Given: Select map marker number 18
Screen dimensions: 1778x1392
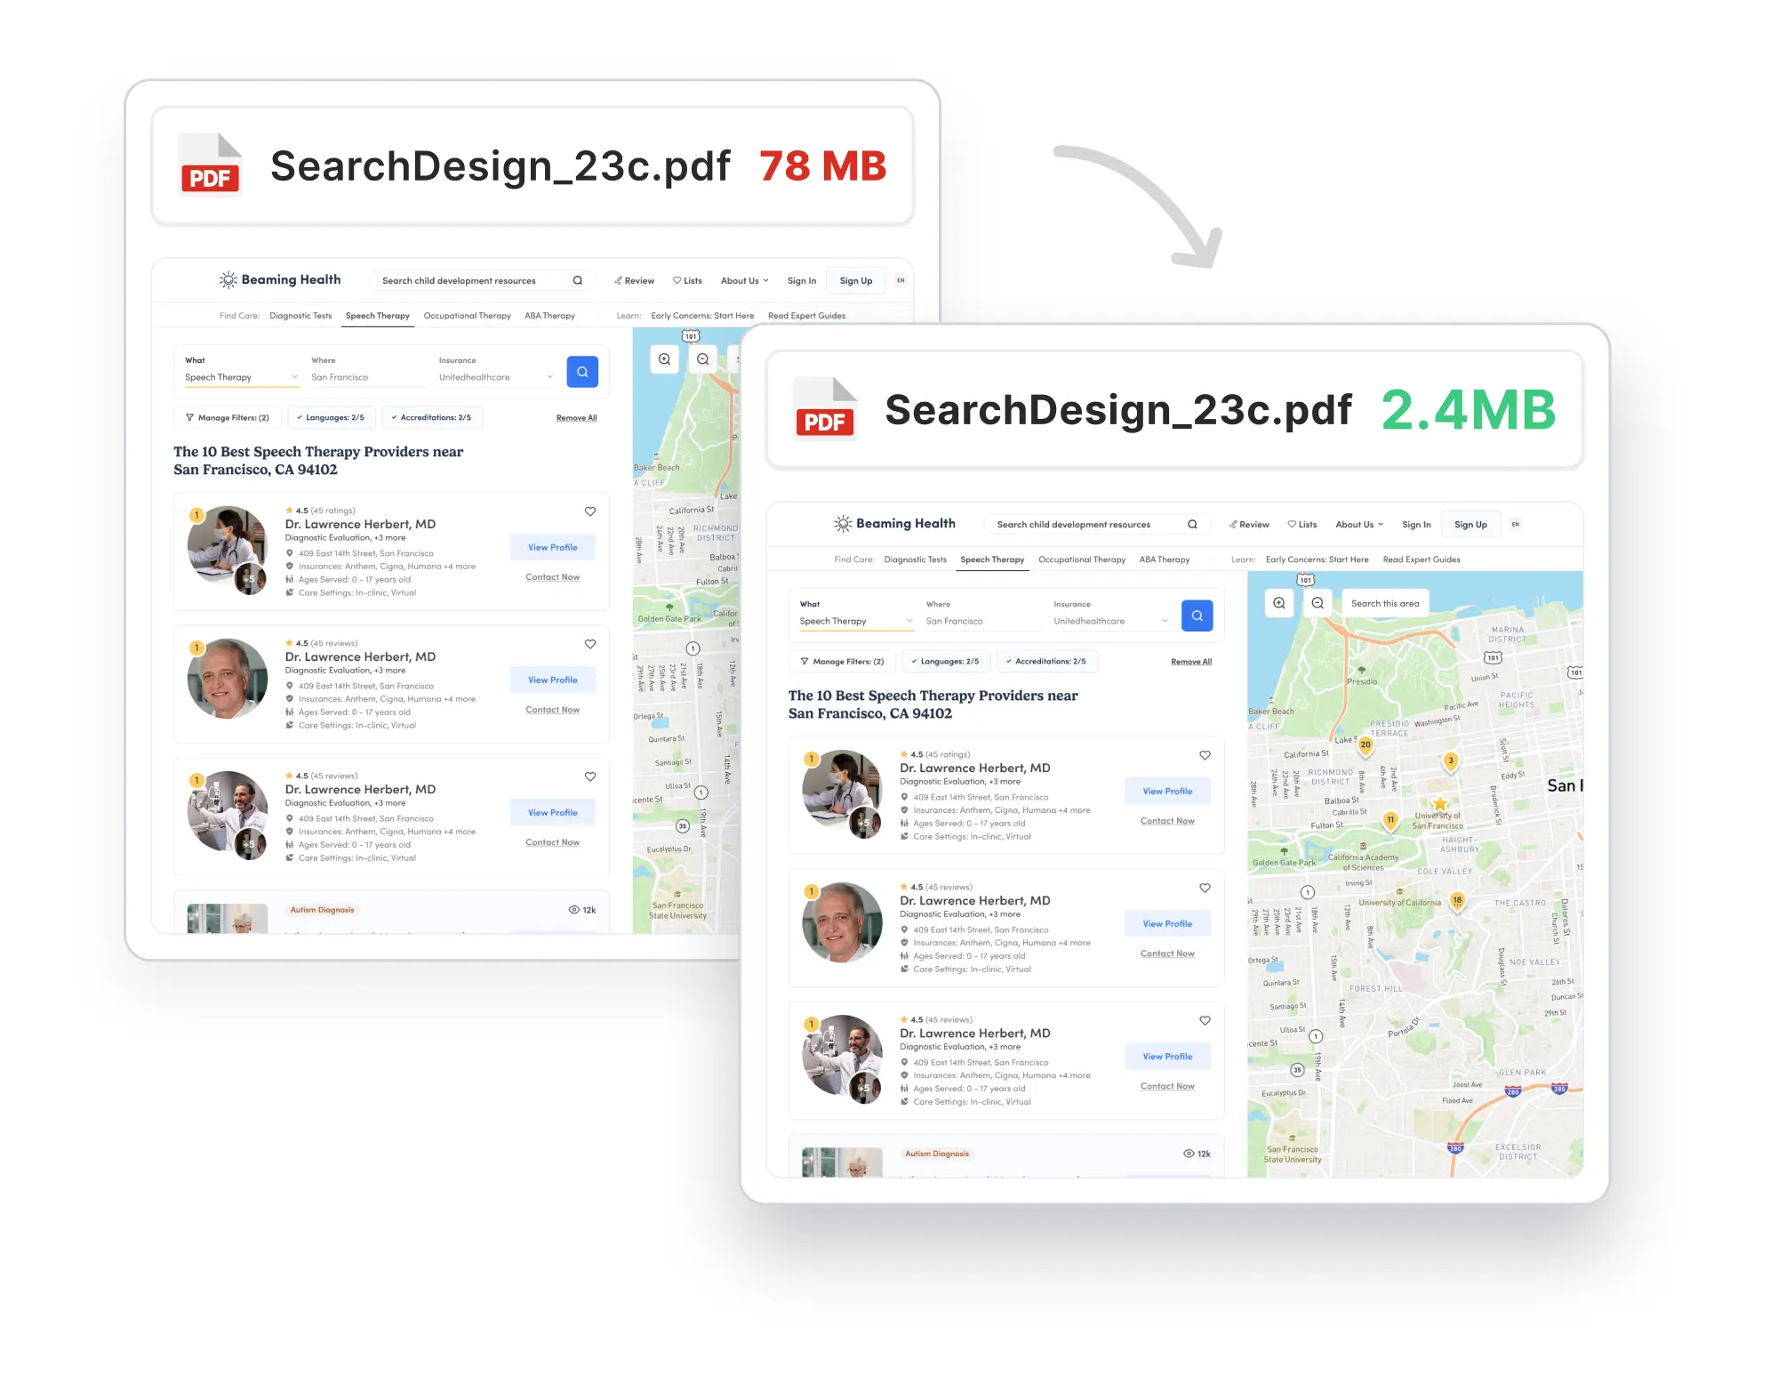Looking at the screenshot, I should tap(1456, 900).
